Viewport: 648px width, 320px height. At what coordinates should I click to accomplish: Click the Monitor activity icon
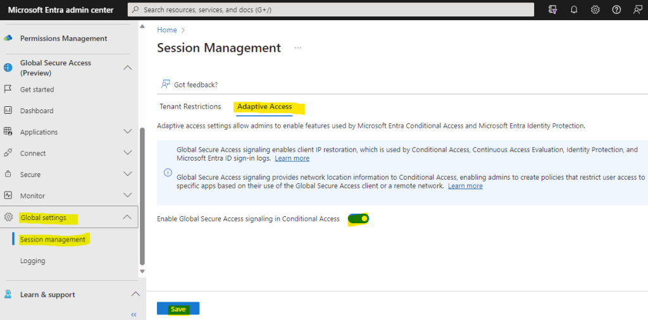(8, 195)
